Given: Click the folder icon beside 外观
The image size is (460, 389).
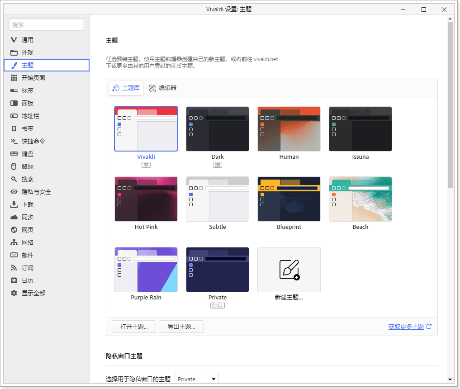Looking at the screenshot, I should [x=14, y=52].
